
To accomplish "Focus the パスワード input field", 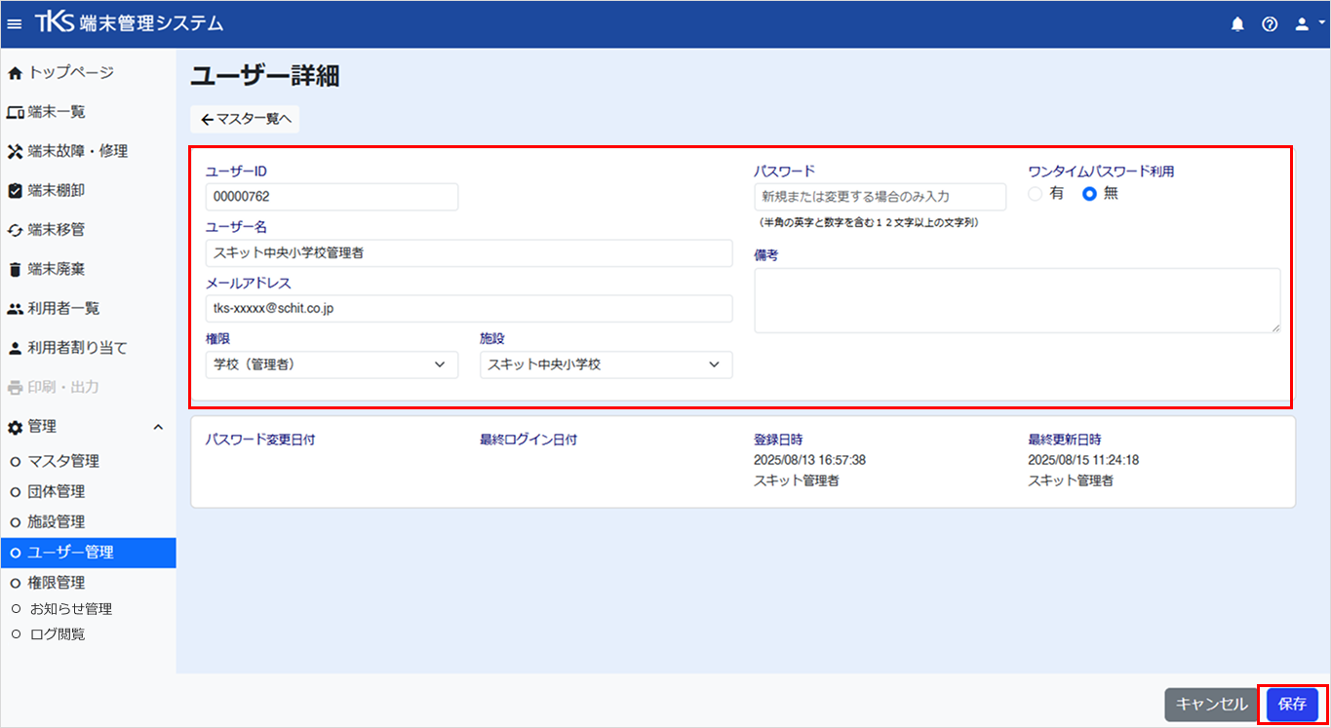I will point(880,197).
